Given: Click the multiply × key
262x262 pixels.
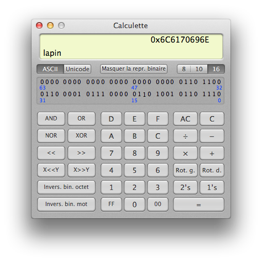Looking at the screenshot, I should (185, 153).
